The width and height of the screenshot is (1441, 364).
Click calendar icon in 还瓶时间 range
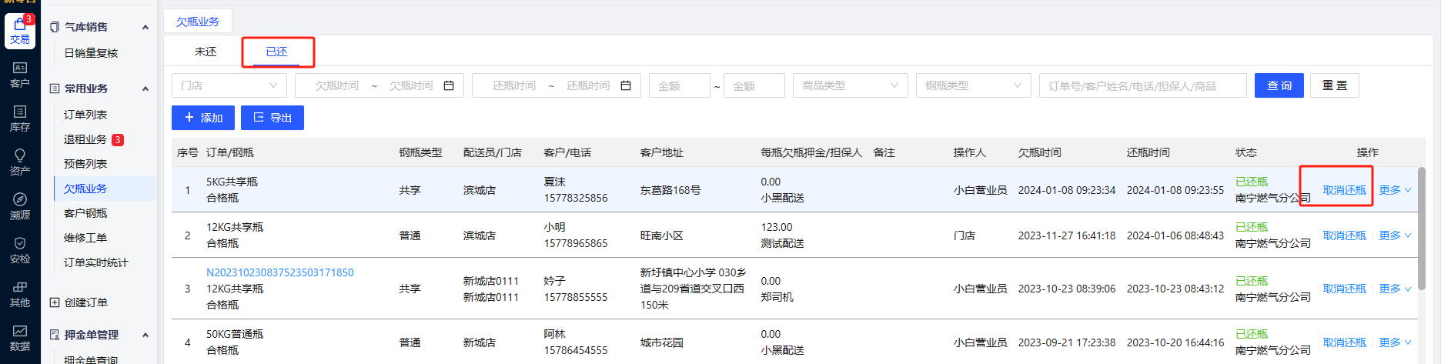pos(626,85)
